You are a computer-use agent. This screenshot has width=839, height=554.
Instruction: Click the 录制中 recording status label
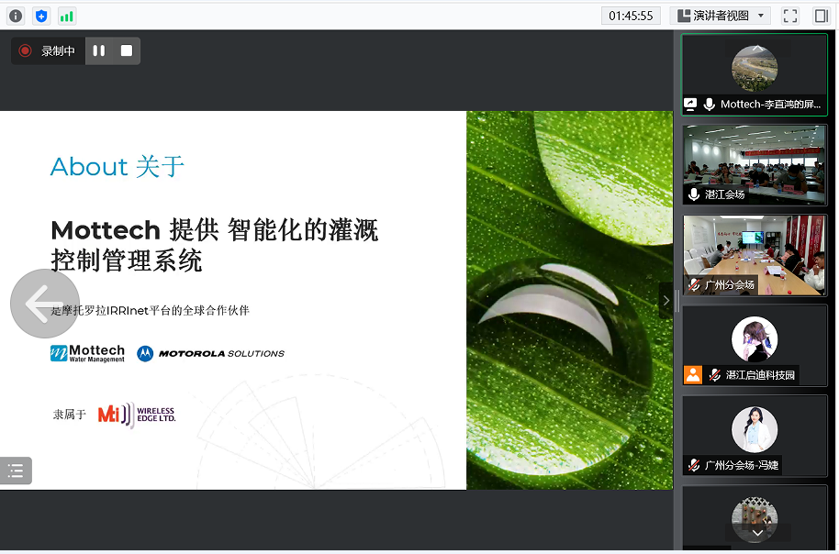(59, 50)
